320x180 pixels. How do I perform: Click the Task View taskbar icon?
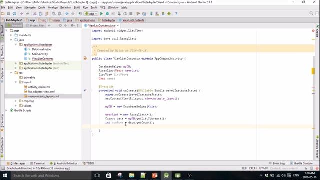pos(97,175)
